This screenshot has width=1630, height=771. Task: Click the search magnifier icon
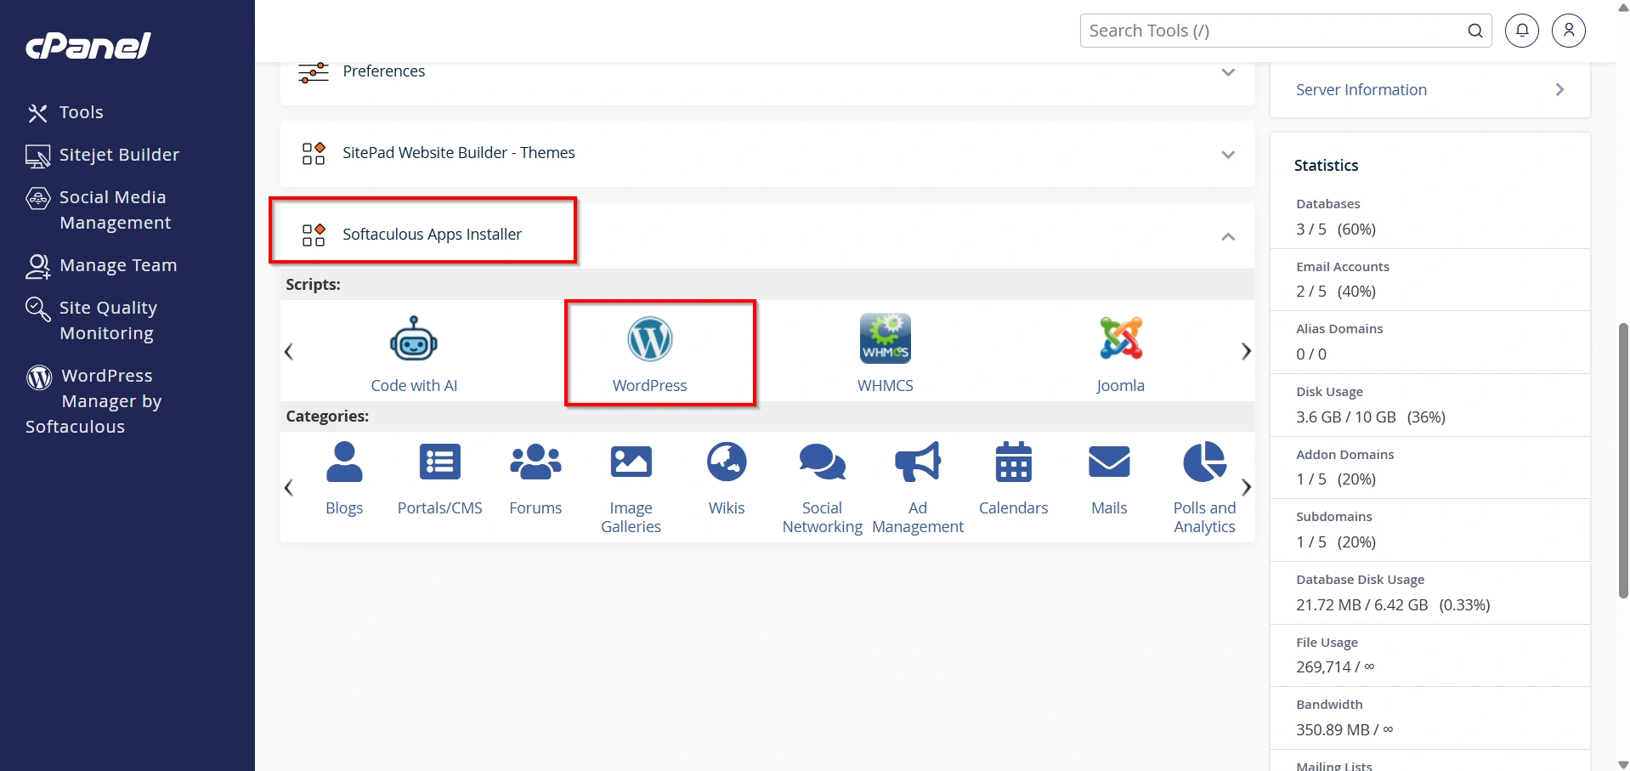point(1475,31)
